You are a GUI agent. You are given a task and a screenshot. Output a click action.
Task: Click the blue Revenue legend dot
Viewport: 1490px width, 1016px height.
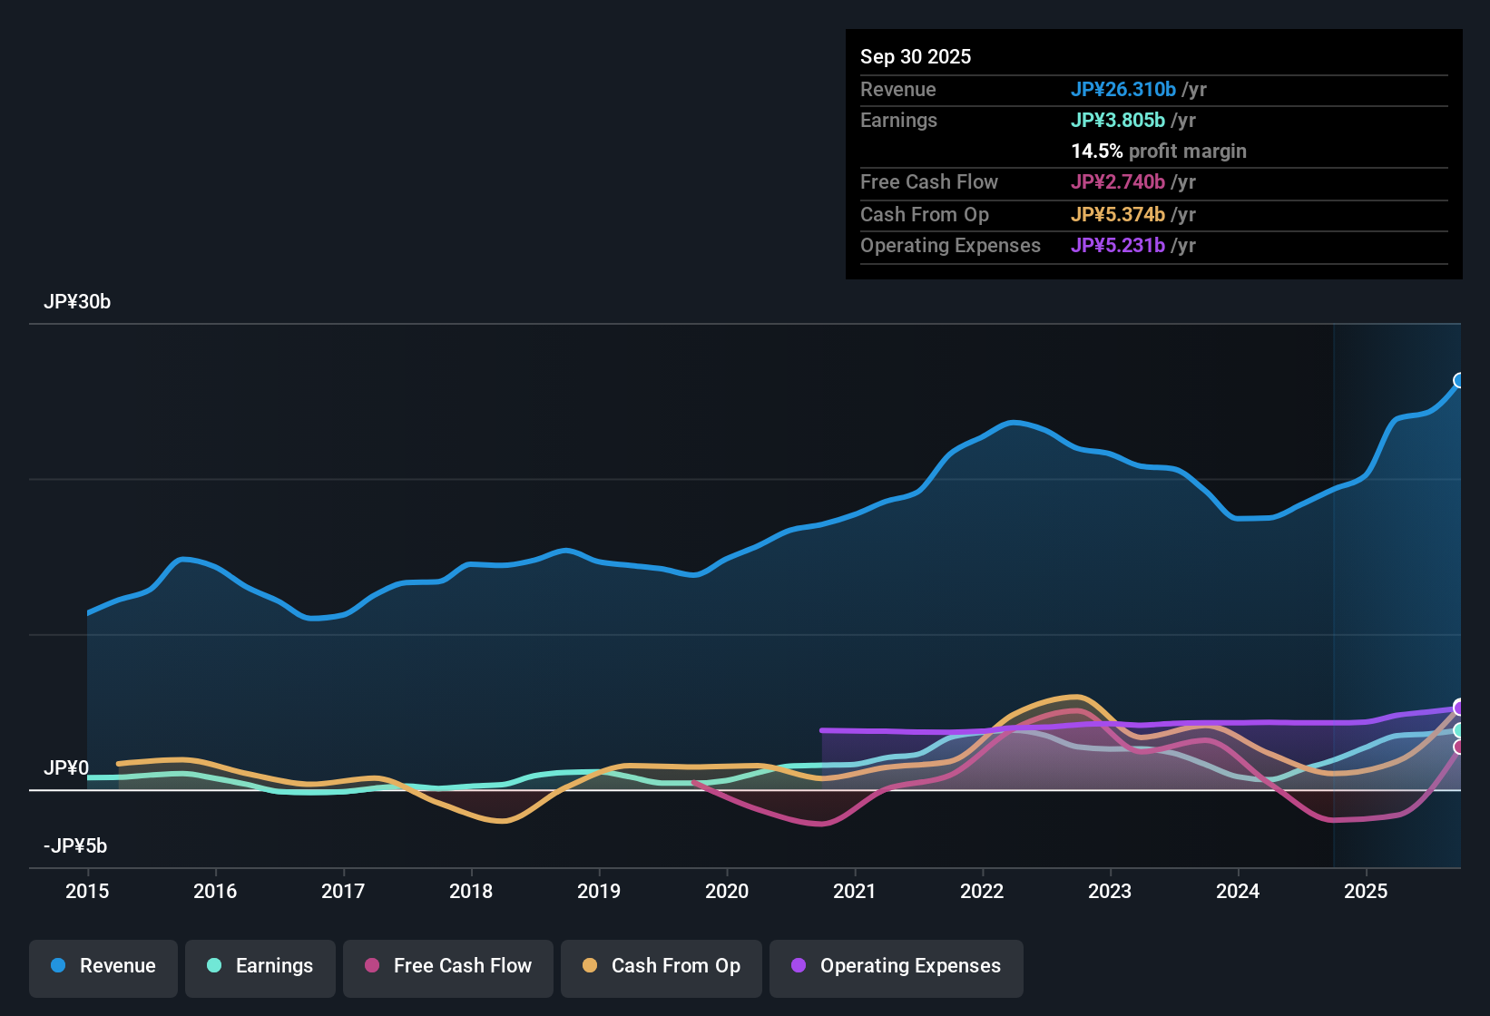click(x=57, y=966)
